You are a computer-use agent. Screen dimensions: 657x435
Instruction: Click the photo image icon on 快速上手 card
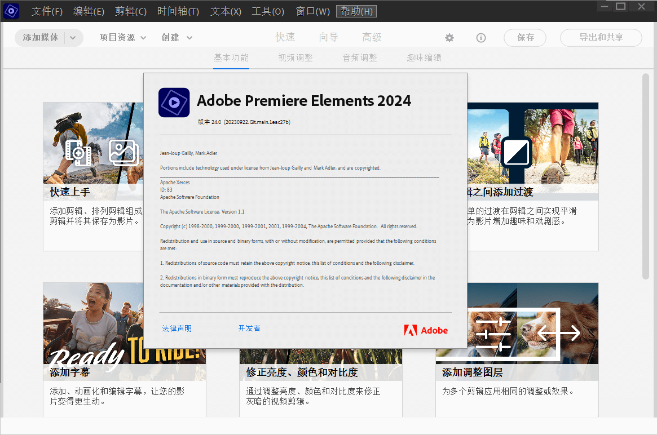pyautogui.click(x=123, y=152)
